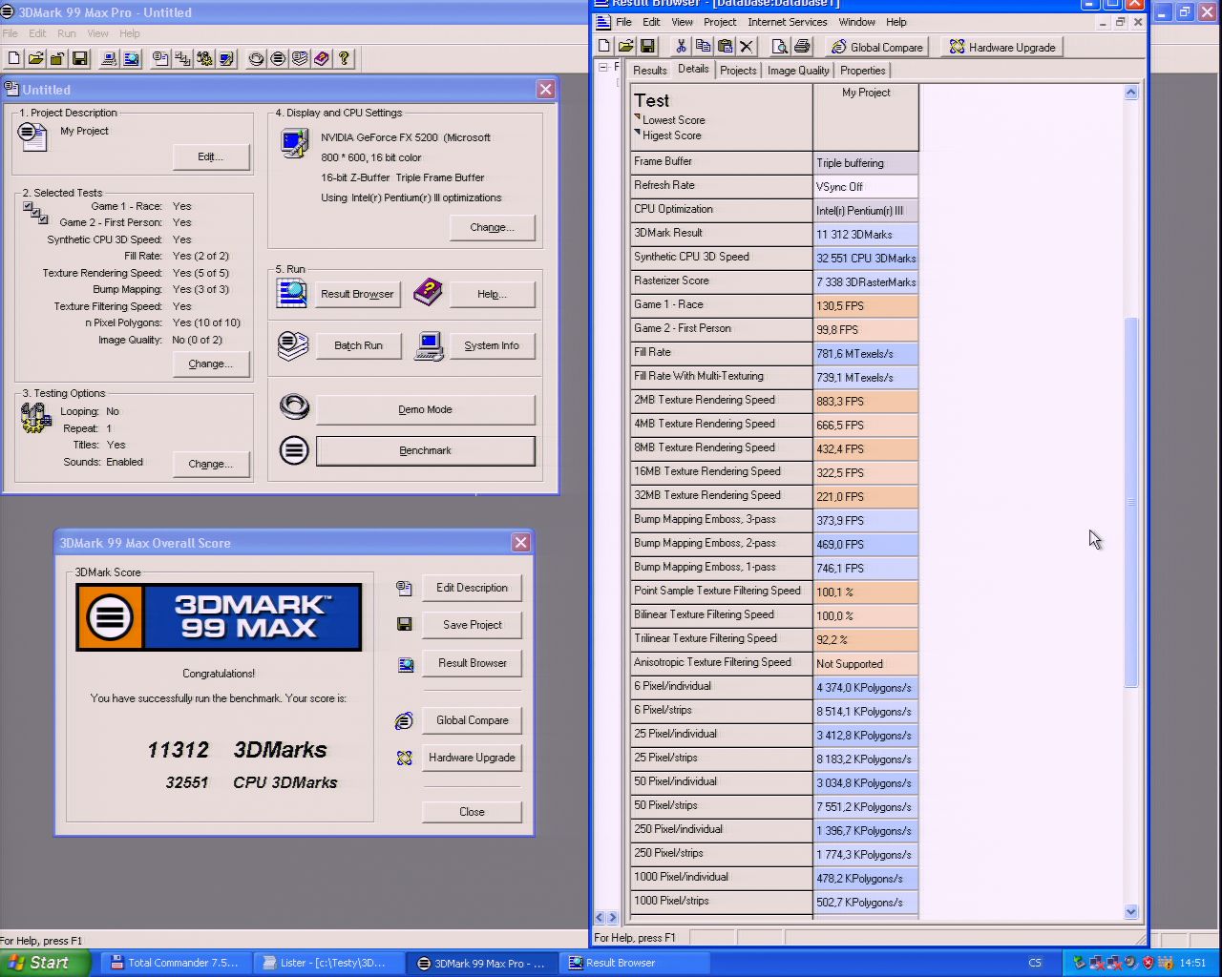Click Copy icon in Result Browser toolbar
Viewport: 1222px width, 977px height.
(703, 47)
